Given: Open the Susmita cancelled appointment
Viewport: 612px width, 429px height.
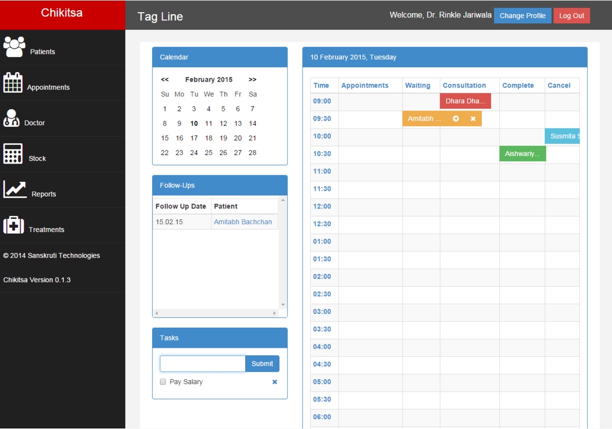Looking at the screenshot, I should (x=563, y=136).
